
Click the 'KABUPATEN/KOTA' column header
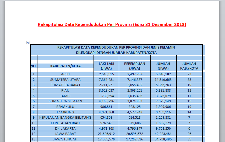[65, 66]
